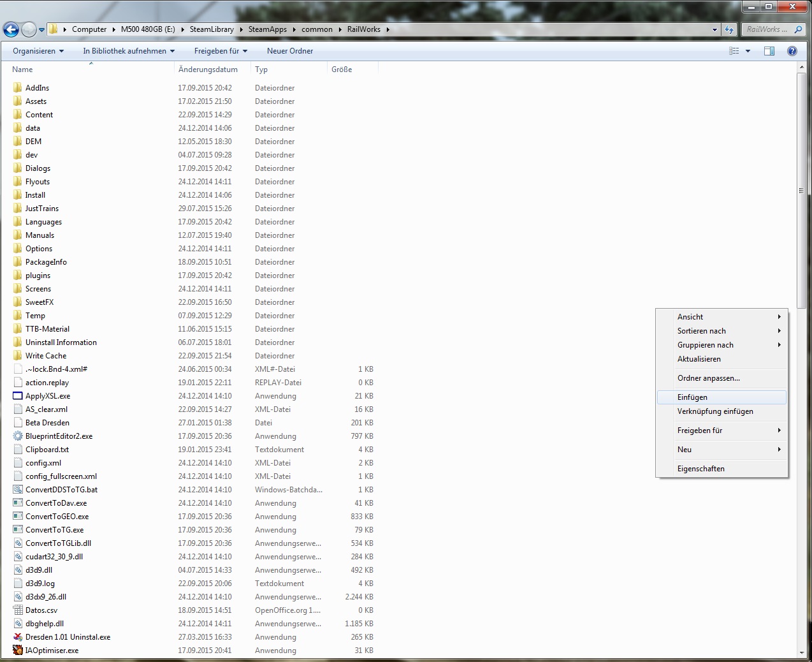This screenshot has height=662, width=812.
Task: Select the d3d9.log file
Action: [x=40, y=584]
